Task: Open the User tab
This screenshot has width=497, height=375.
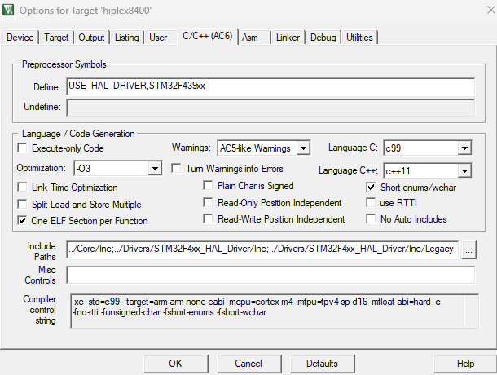Action: click(x=158, y=37)
